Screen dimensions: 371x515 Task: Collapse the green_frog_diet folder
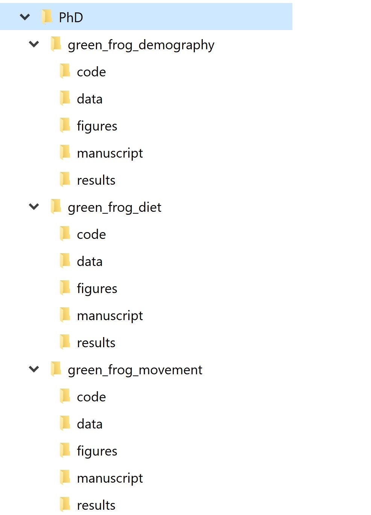tap(34, 206)
